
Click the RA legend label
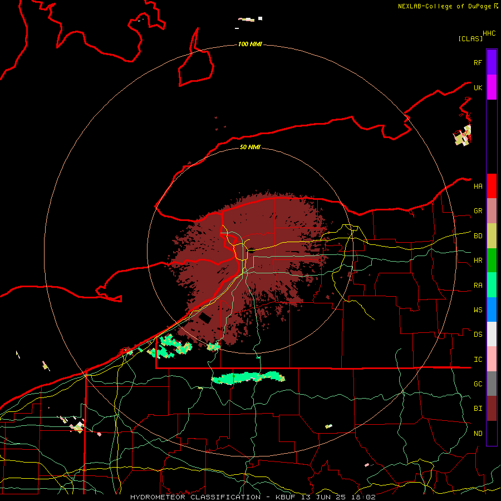478,286
